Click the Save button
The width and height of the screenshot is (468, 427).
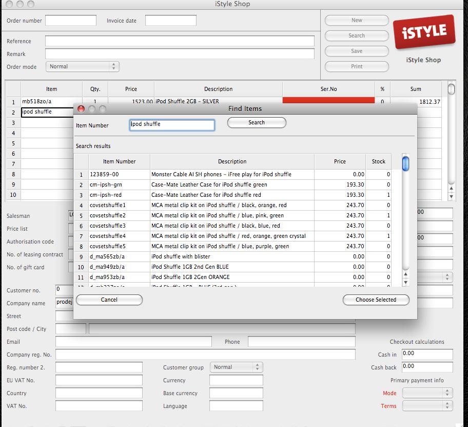357,51
